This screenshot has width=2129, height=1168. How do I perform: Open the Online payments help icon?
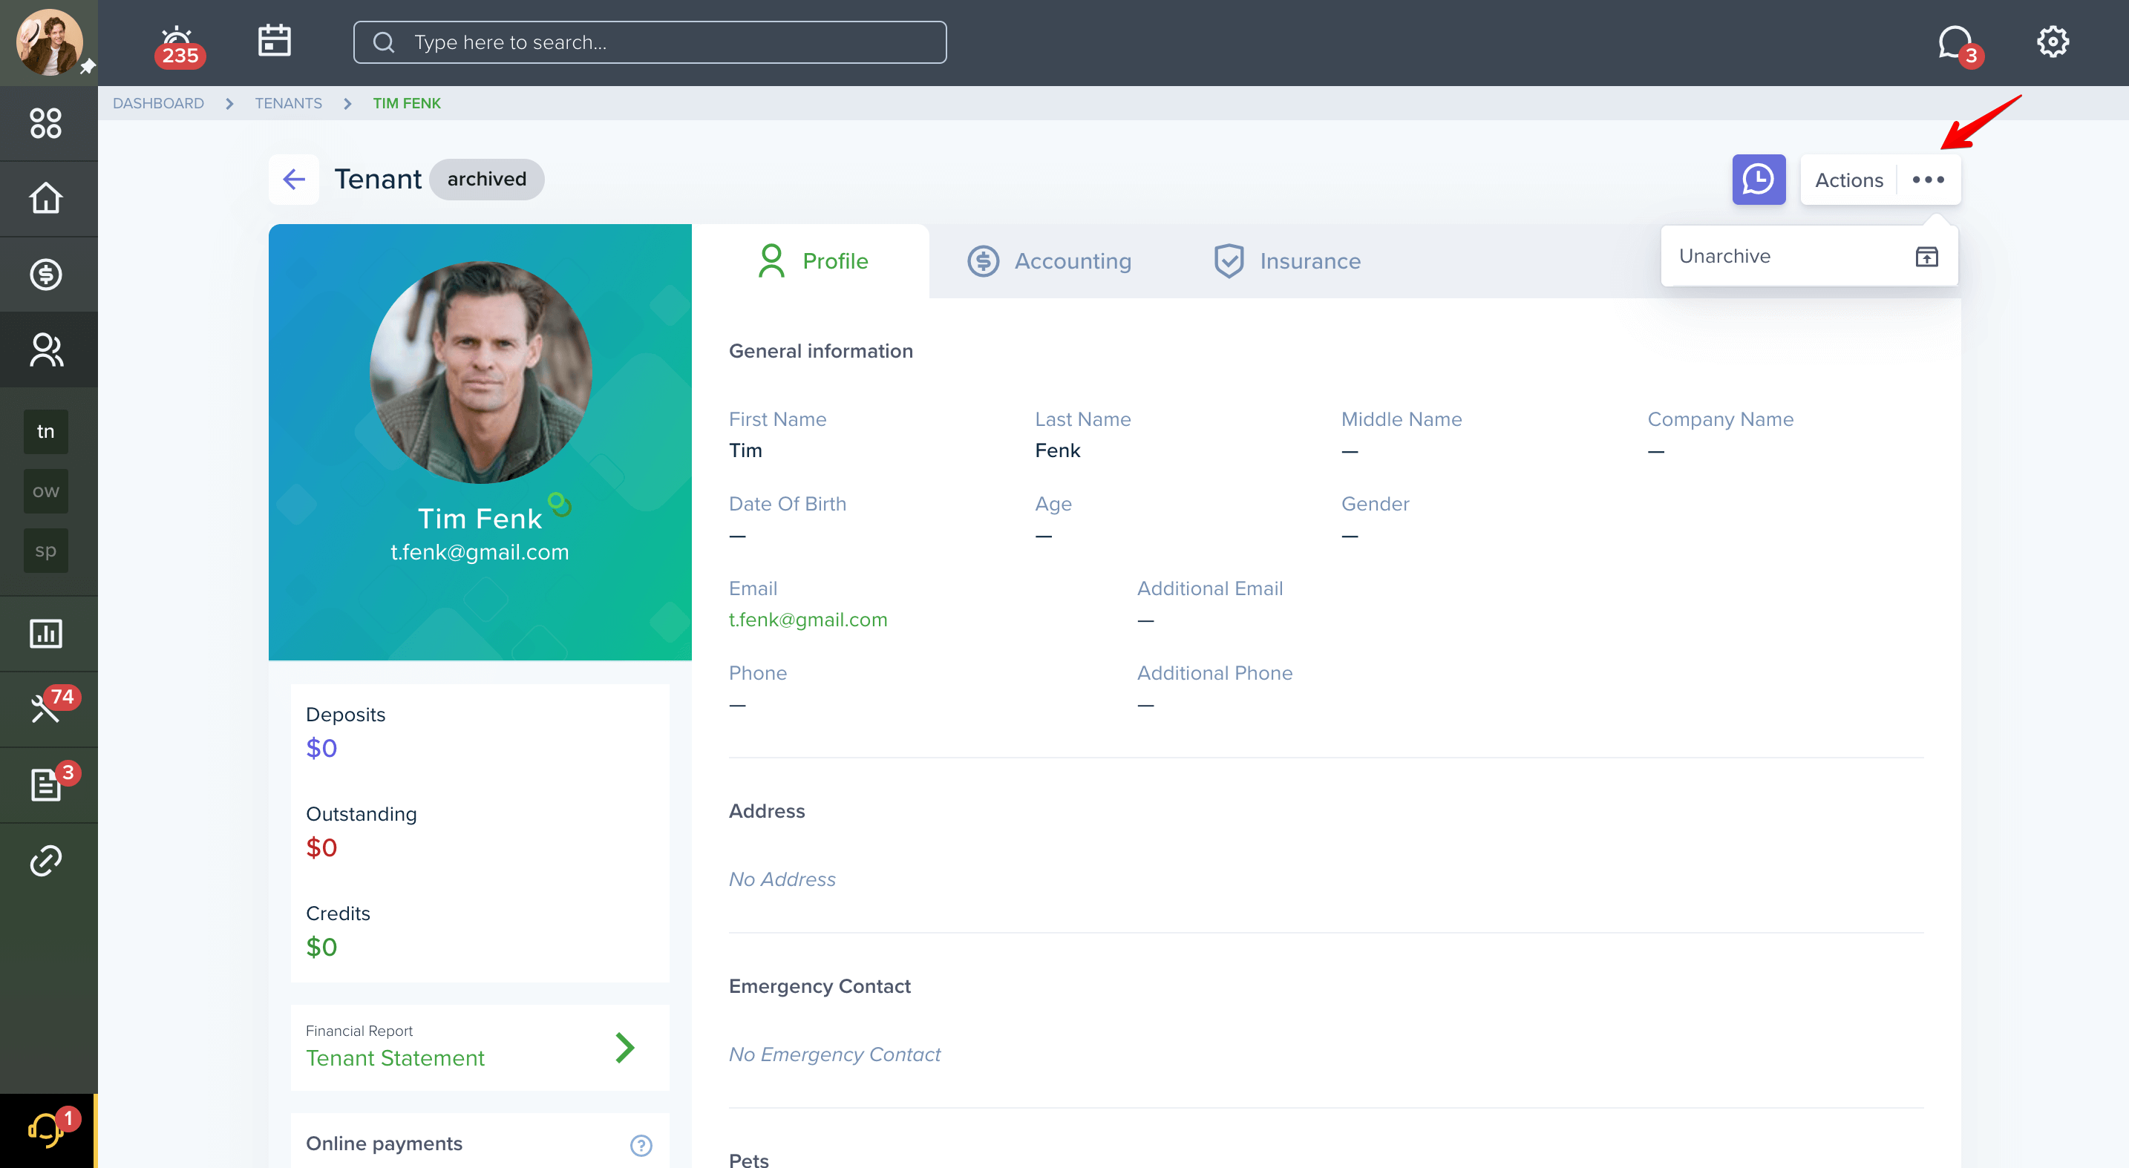pos(641,1145)
